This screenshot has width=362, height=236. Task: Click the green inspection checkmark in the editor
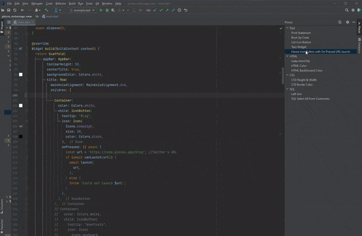tap(281, 28)
